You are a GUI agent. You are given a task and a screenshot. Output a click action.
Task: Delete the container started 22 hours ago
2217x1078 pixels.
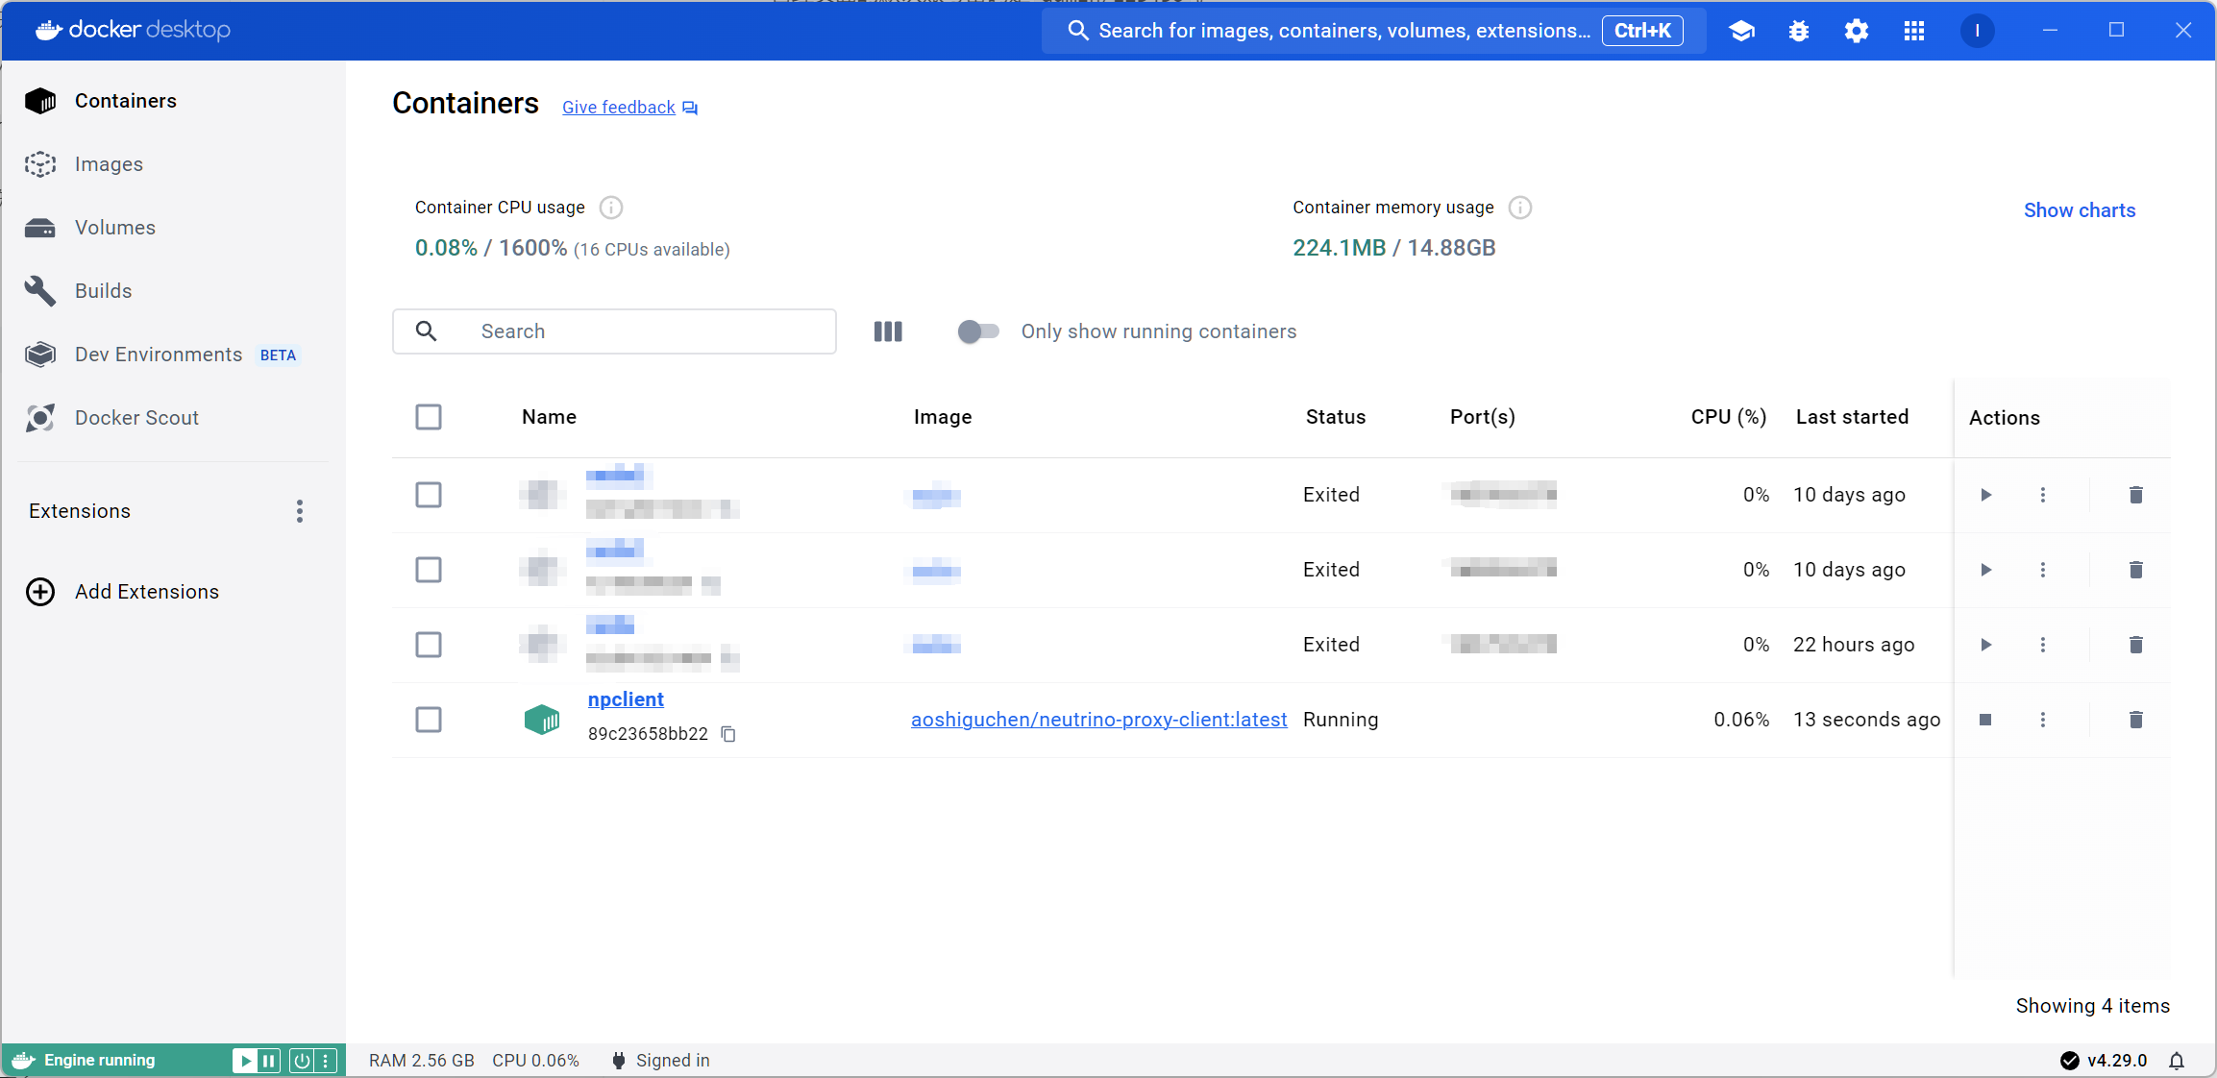coord(2136,645)
